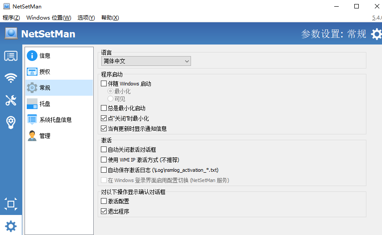The width and height of the screenshot is (382, 235).
Task: Open the WiFi management sidebar icon
Action: click(x=11, y=78)
